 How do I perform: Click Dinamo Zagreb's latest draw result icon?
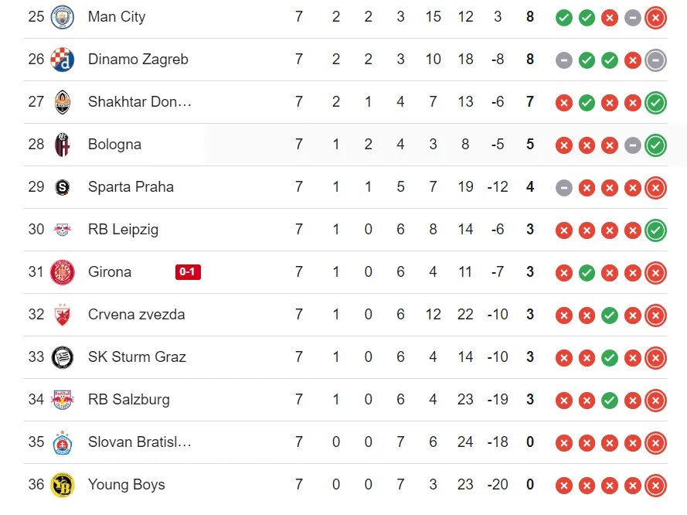tap(655, 60)
